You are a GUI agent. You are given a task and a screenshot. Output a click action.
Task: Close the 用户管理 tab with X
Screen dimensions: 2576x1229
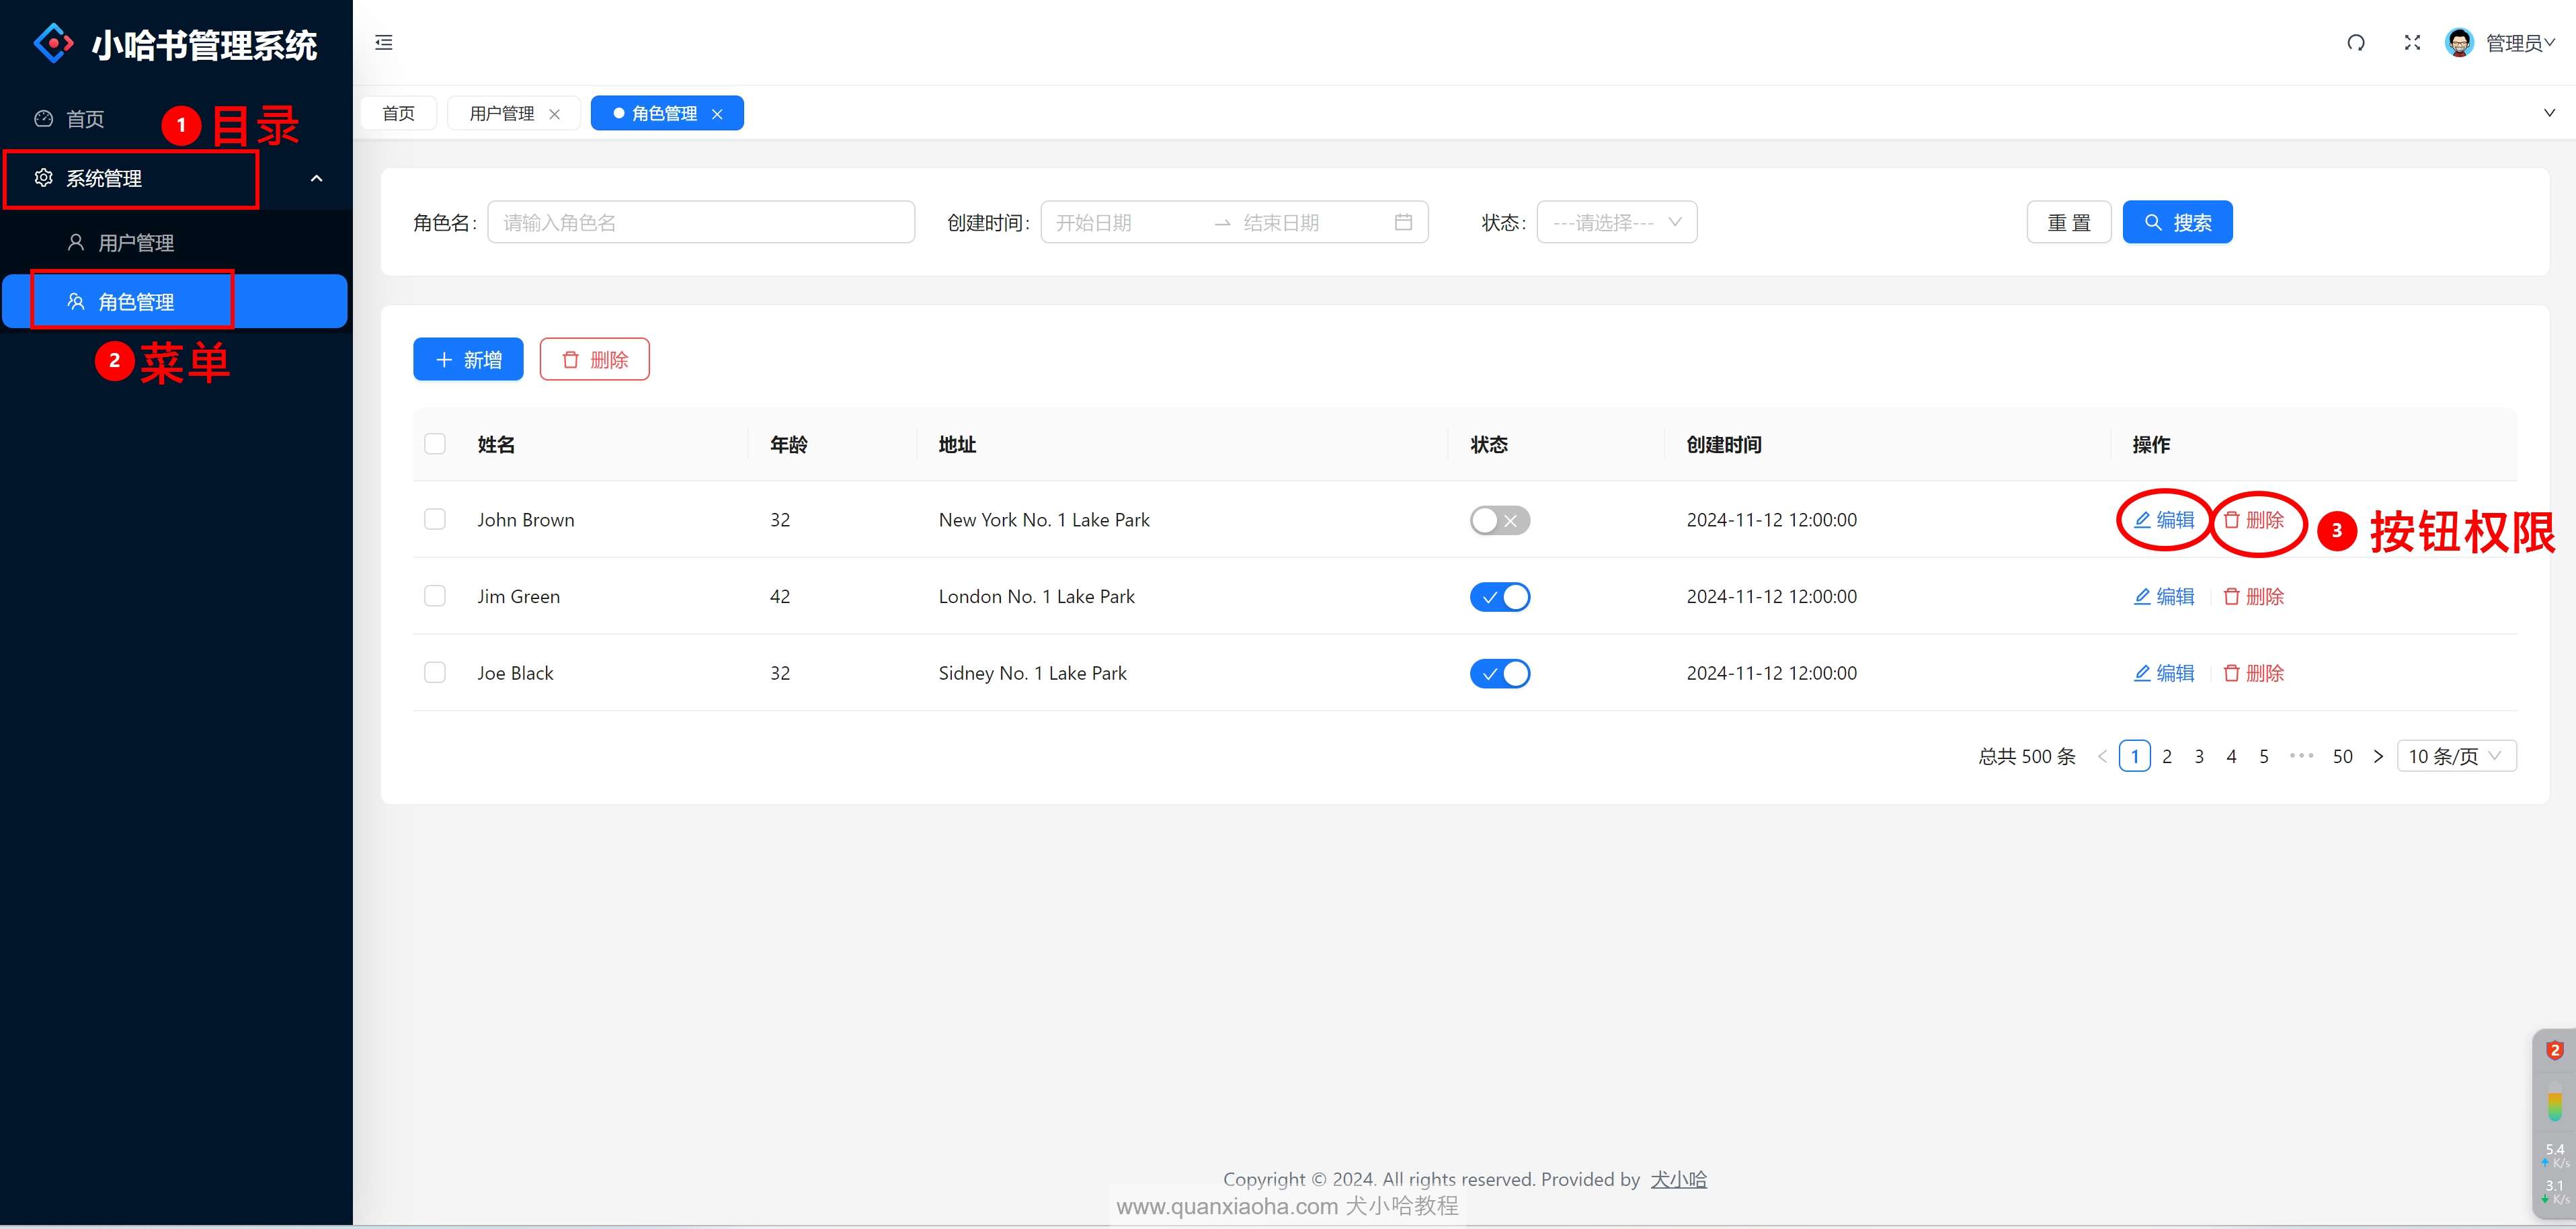click(x=554, y=114)
